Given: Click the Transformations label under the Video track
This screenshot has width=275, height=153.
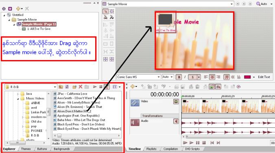Looking at the screenshot, I should click(x=153, y=116).
